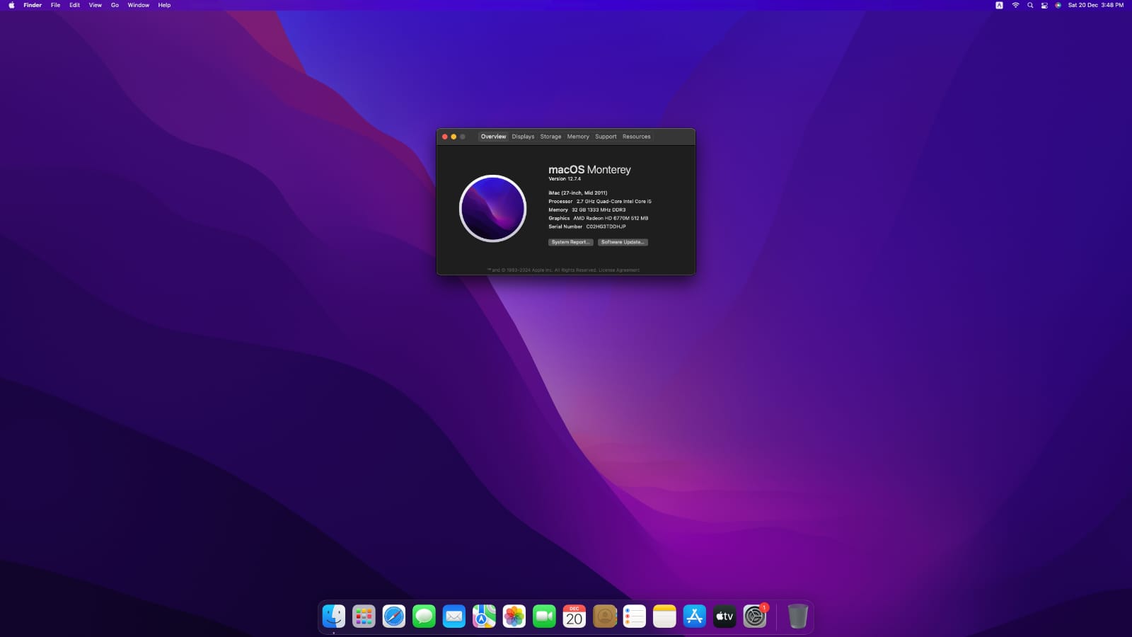Image resolution: width=1132 pixels, height=637 pixels.
Task: Start FaceTime from the Dock
Action: pyautogui.click(x=544, y=616)
